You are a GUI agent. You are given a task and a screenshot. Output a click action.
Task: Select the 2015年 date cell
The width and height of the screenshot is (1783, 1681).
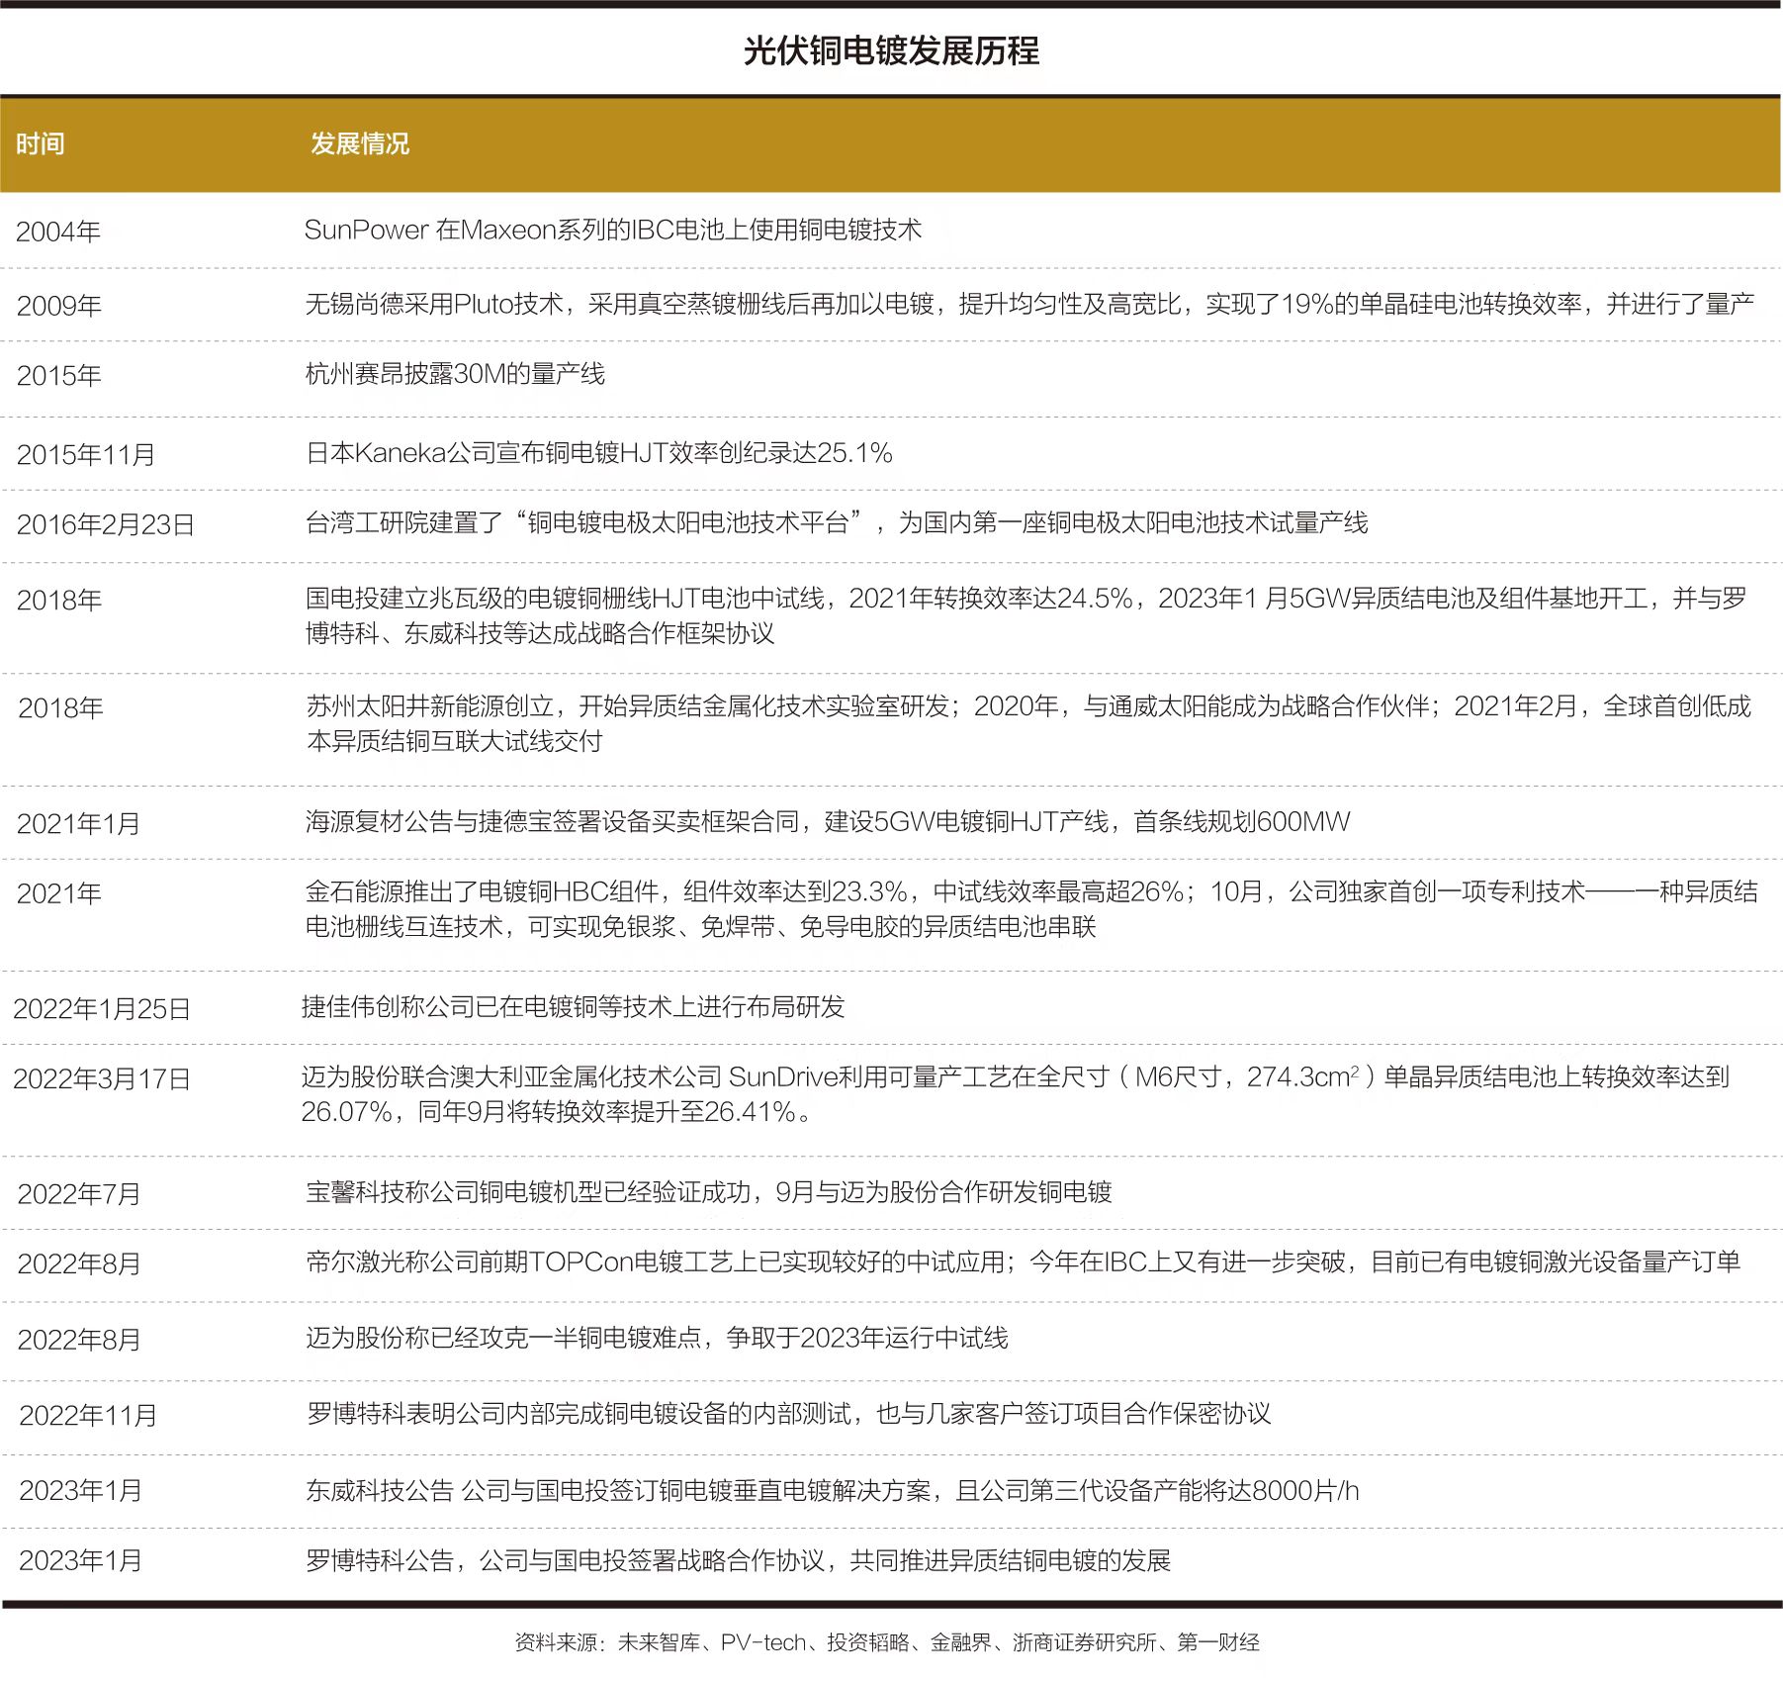click(x=59, y=376)
